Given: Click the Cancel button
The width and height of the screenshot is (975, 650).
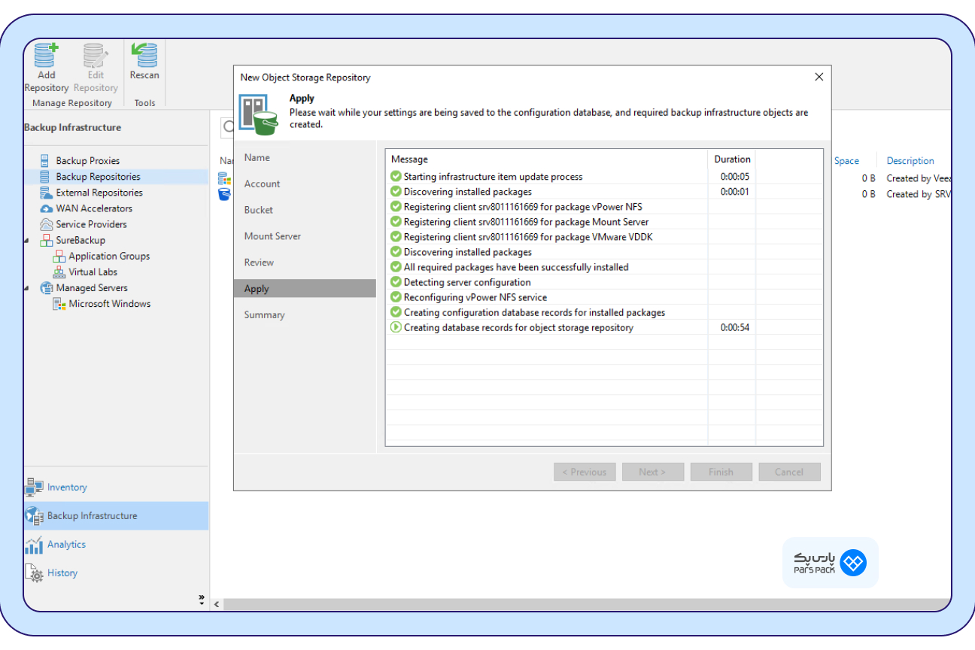Looking at the screenshot, I should point(789,472).
